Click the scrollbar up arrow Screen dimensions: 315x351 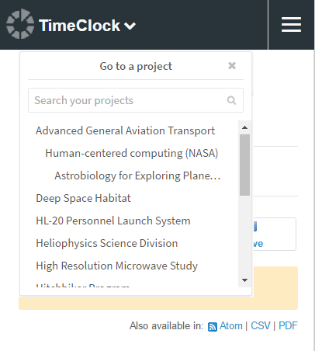pos(244,127)
